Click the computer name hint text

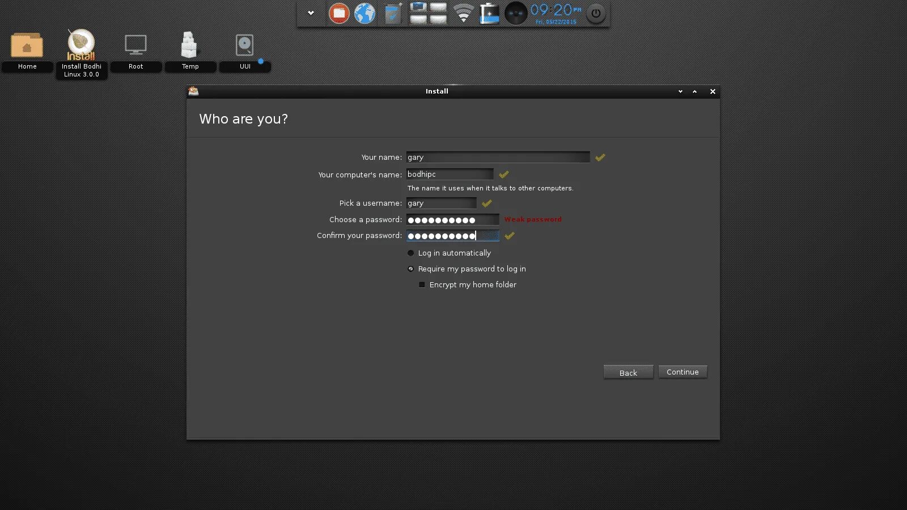click(490, 188)
